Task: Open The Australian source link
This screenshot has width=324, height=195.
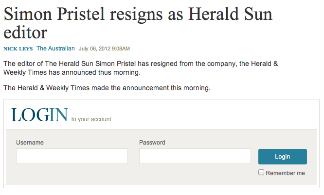Action: click(55, 49)
